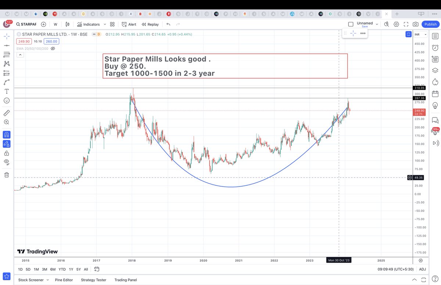This screenshot has width=441, height=285.
Task: Toggle EMA 20/50/100/200 indicator visibility
Action: click(53, 48)
